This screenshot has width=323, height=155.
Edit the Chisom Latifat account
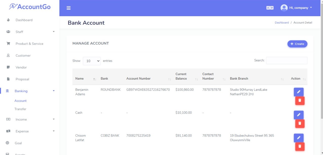pos(299,138)
